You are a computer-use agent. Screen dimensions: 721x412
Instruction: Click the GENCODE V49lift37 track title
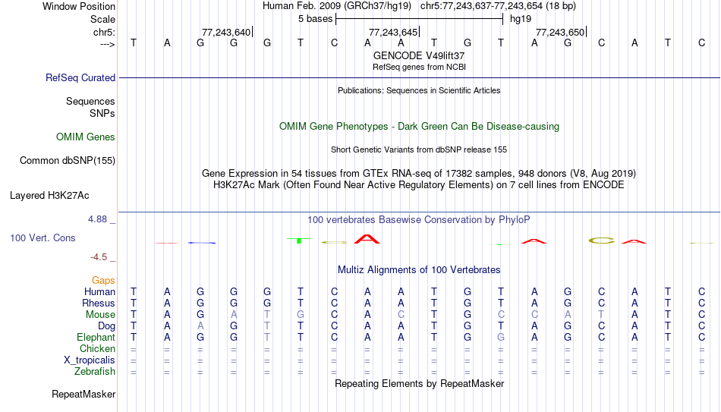tap(419, 55)
